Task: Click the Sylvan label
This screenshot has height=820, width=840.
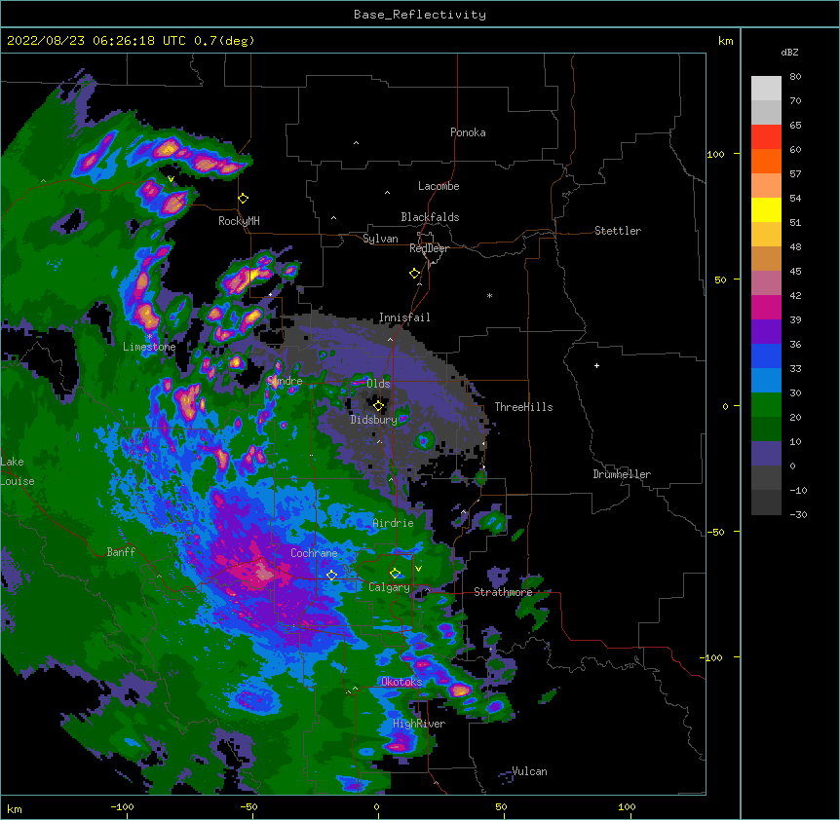Action: pyautogui.click(x=380, y=239)
